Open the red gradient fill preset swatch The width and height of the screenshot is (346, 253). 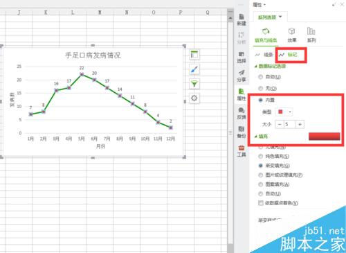pos(324,137)
